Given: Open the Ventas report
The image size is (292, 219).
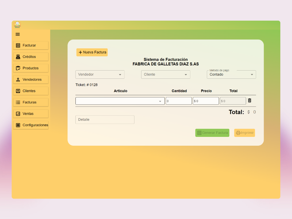Looking at the screenshot, I should [31, 114].
